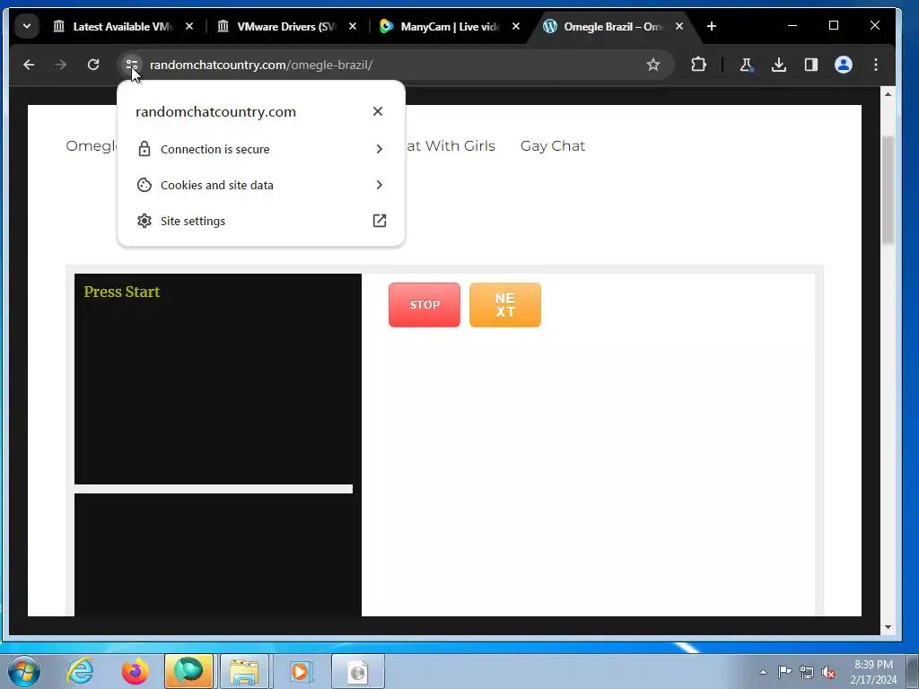Open the clock showing 8:39 PM
Viewport: 919px width, 689px height.
coord(873,672)
